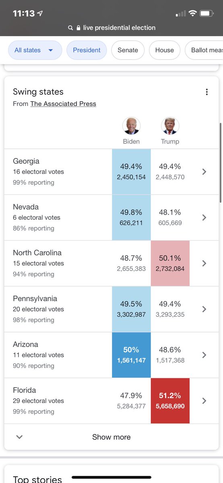Tap the Wi-Fi status icon
The image size is (223, 483).
click(192, 13)
